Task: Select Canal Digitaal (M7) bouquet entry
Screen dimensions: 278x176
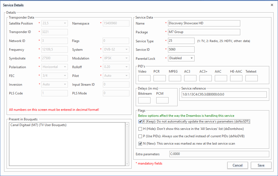Action: (39, 125)
